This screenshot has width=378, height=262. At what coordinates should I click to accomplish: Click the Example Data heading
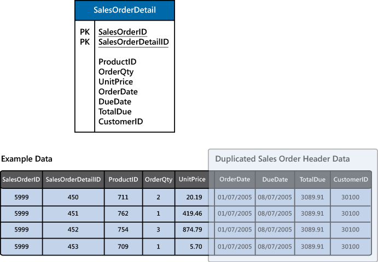coord(27,159)
